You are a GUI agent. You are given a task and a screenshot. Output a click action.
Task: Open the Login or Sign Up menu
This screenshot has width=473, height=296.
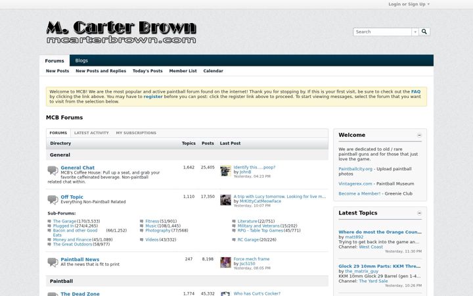(x=409, y=4)
